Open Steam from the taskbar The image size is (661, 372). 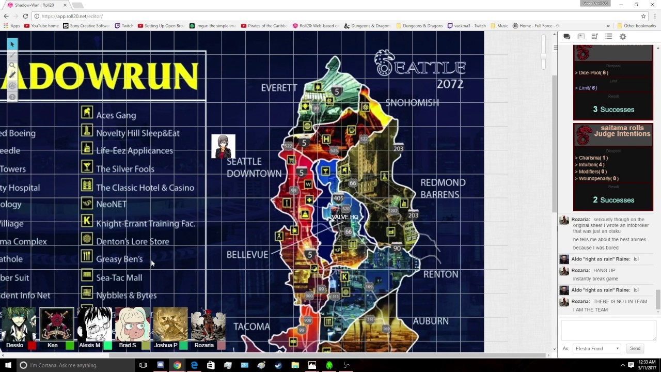point(278,365)
